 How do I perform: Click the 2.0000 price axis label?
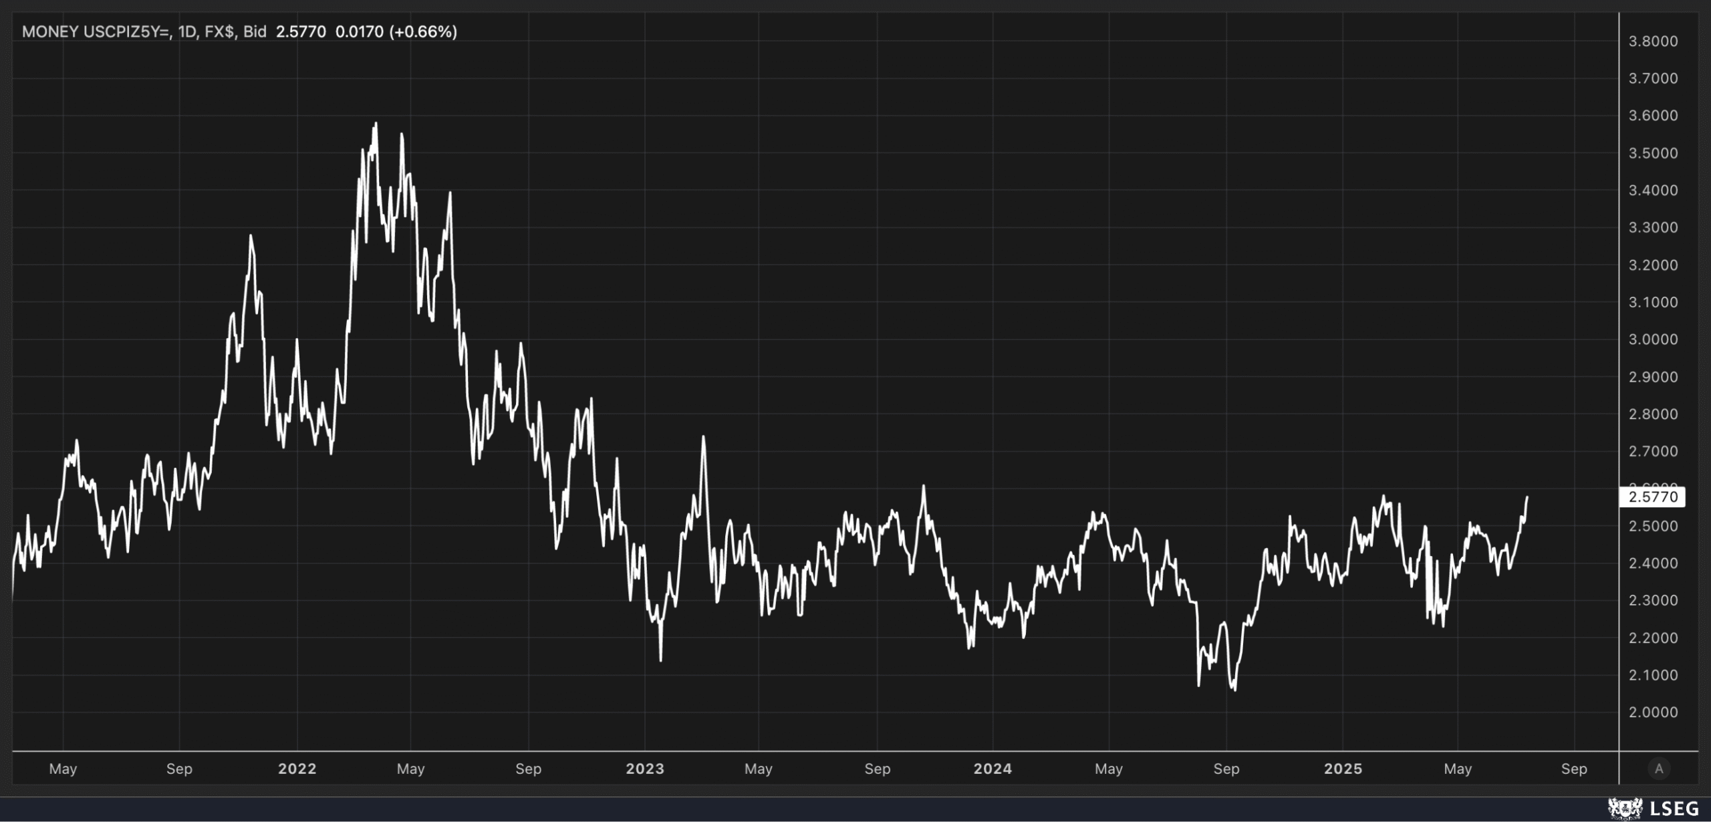click(x=1653, y=712)
